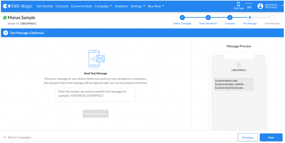Click the contact avatar in message preview

pos(239,64)
